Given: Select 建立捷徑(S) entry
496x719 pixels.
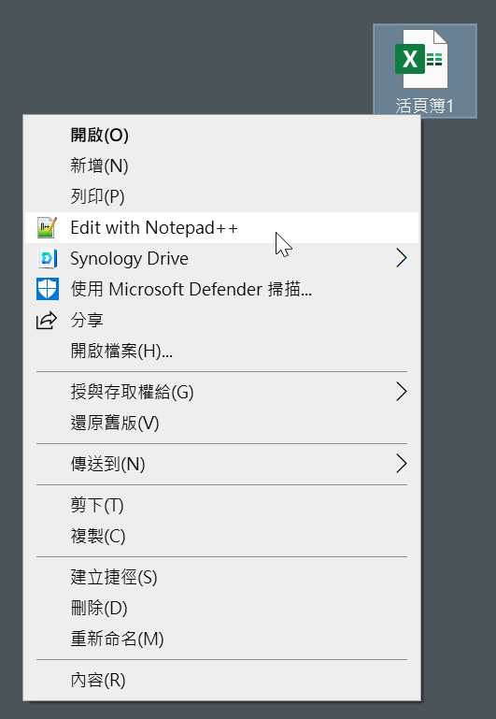Looking at the screenshot, I should tap(221, 577).
